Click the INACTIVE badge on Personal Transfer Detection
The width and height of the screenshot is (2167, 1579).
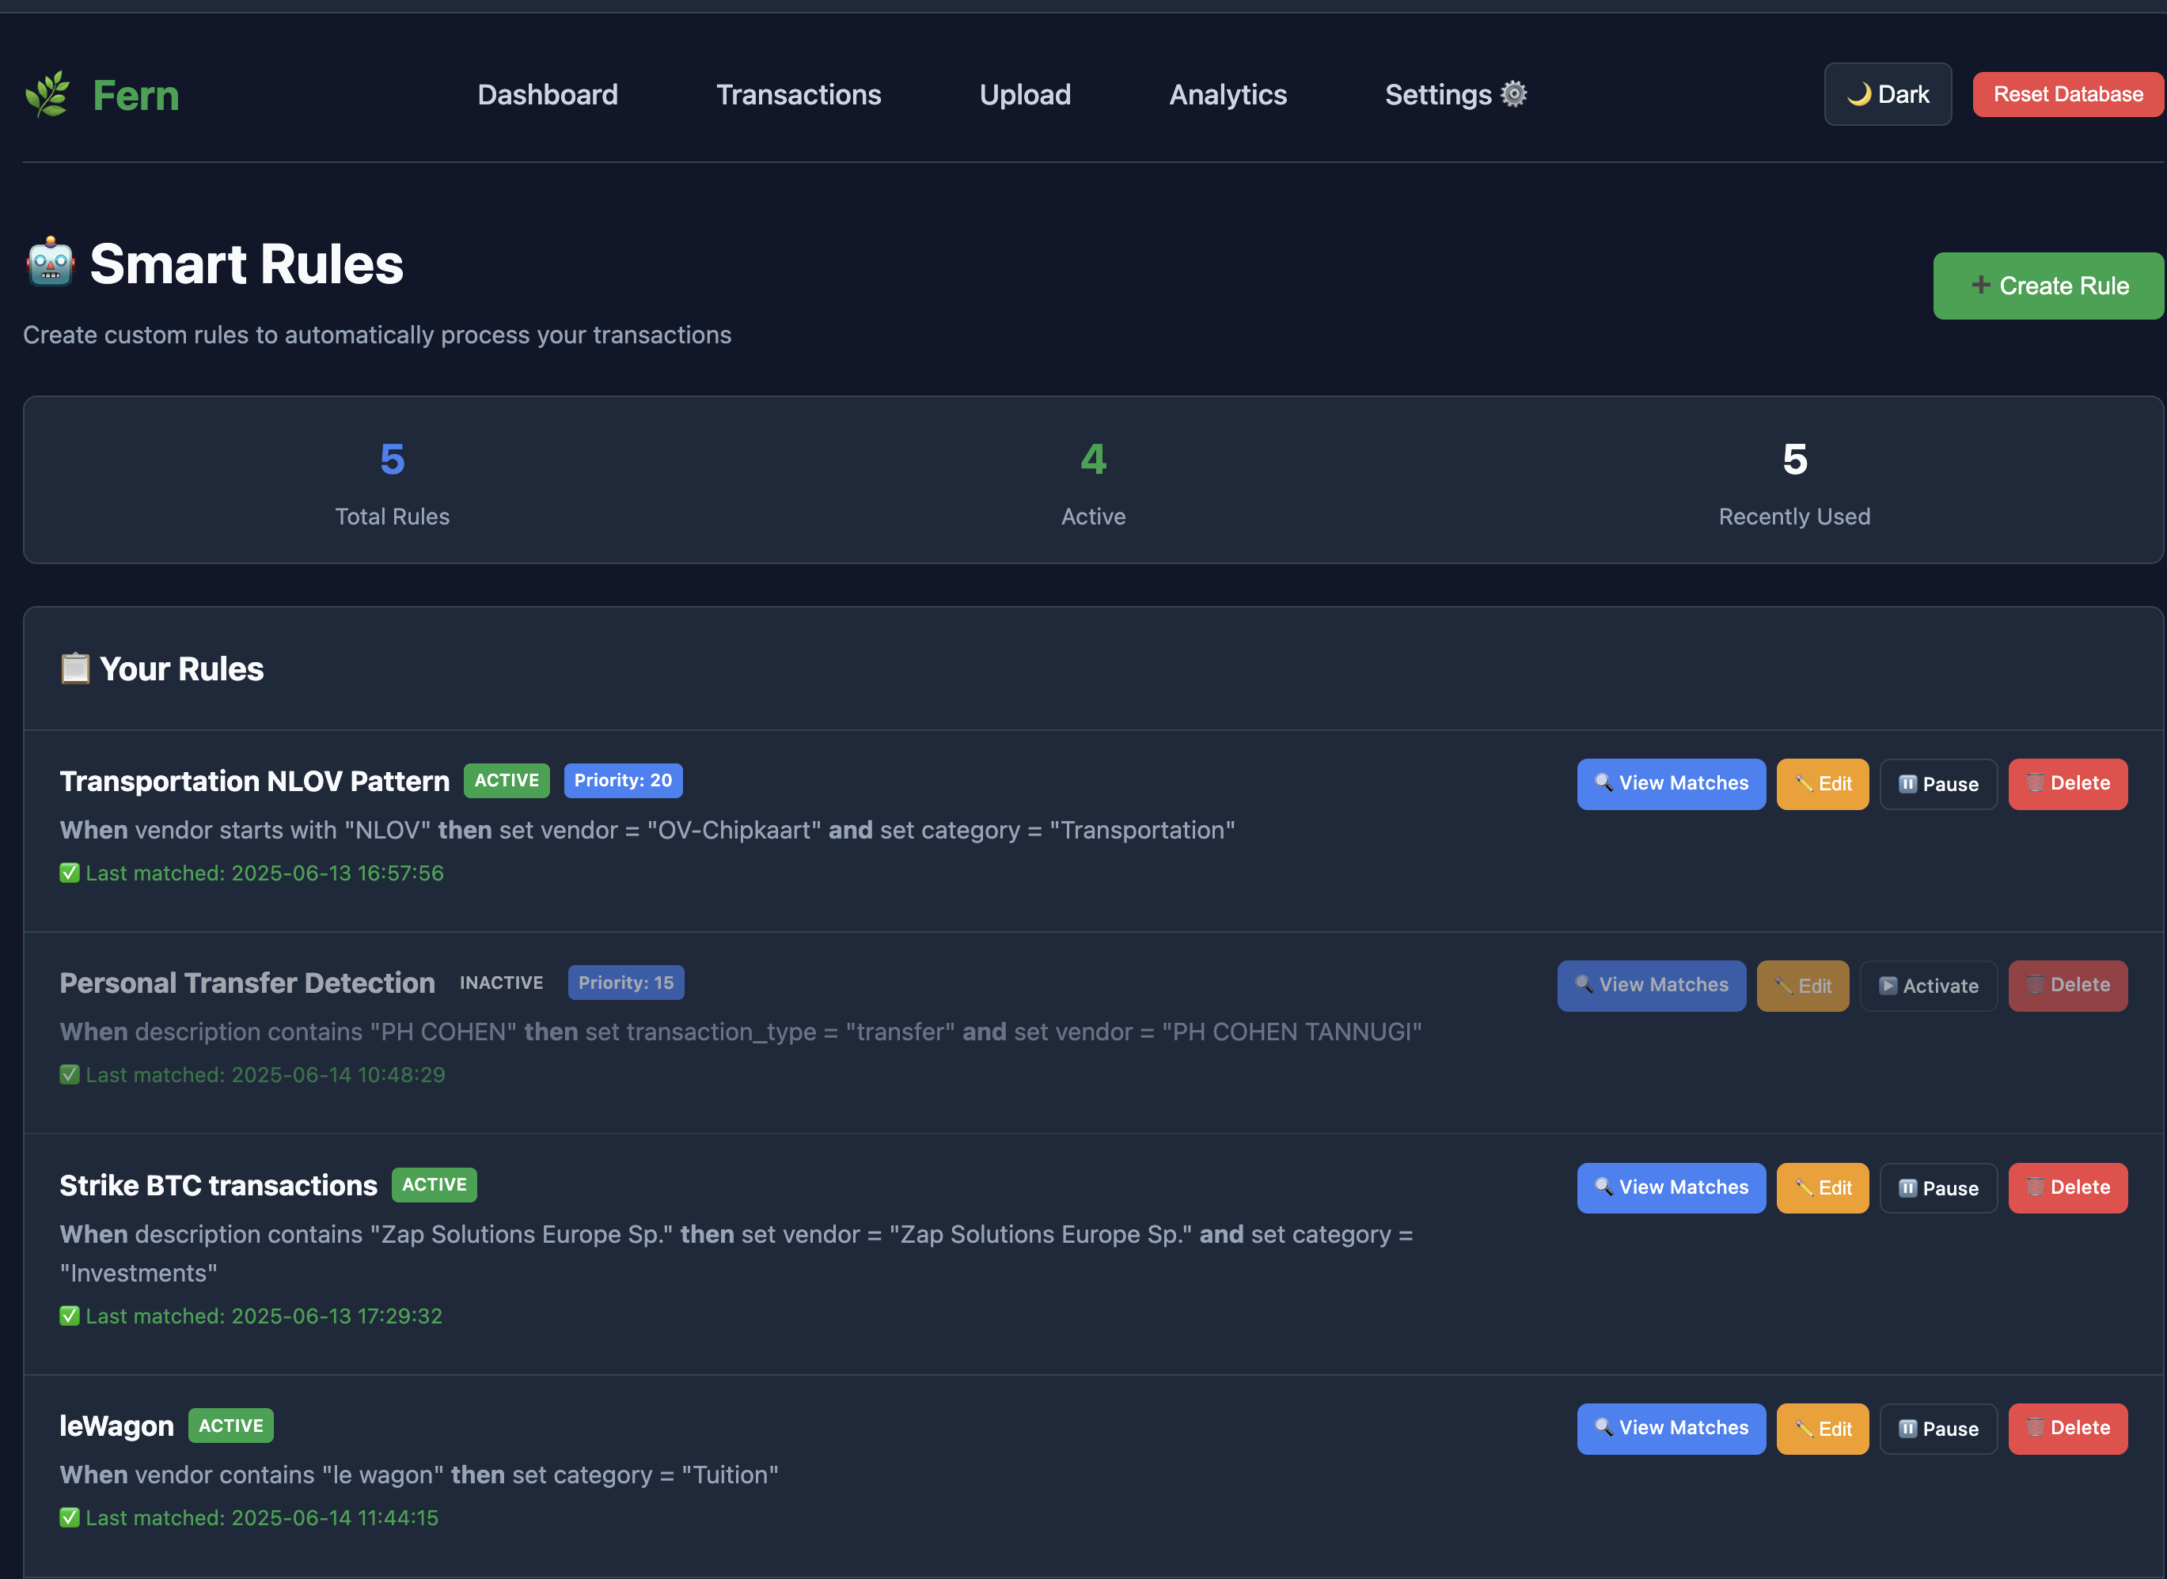[501, 983]
